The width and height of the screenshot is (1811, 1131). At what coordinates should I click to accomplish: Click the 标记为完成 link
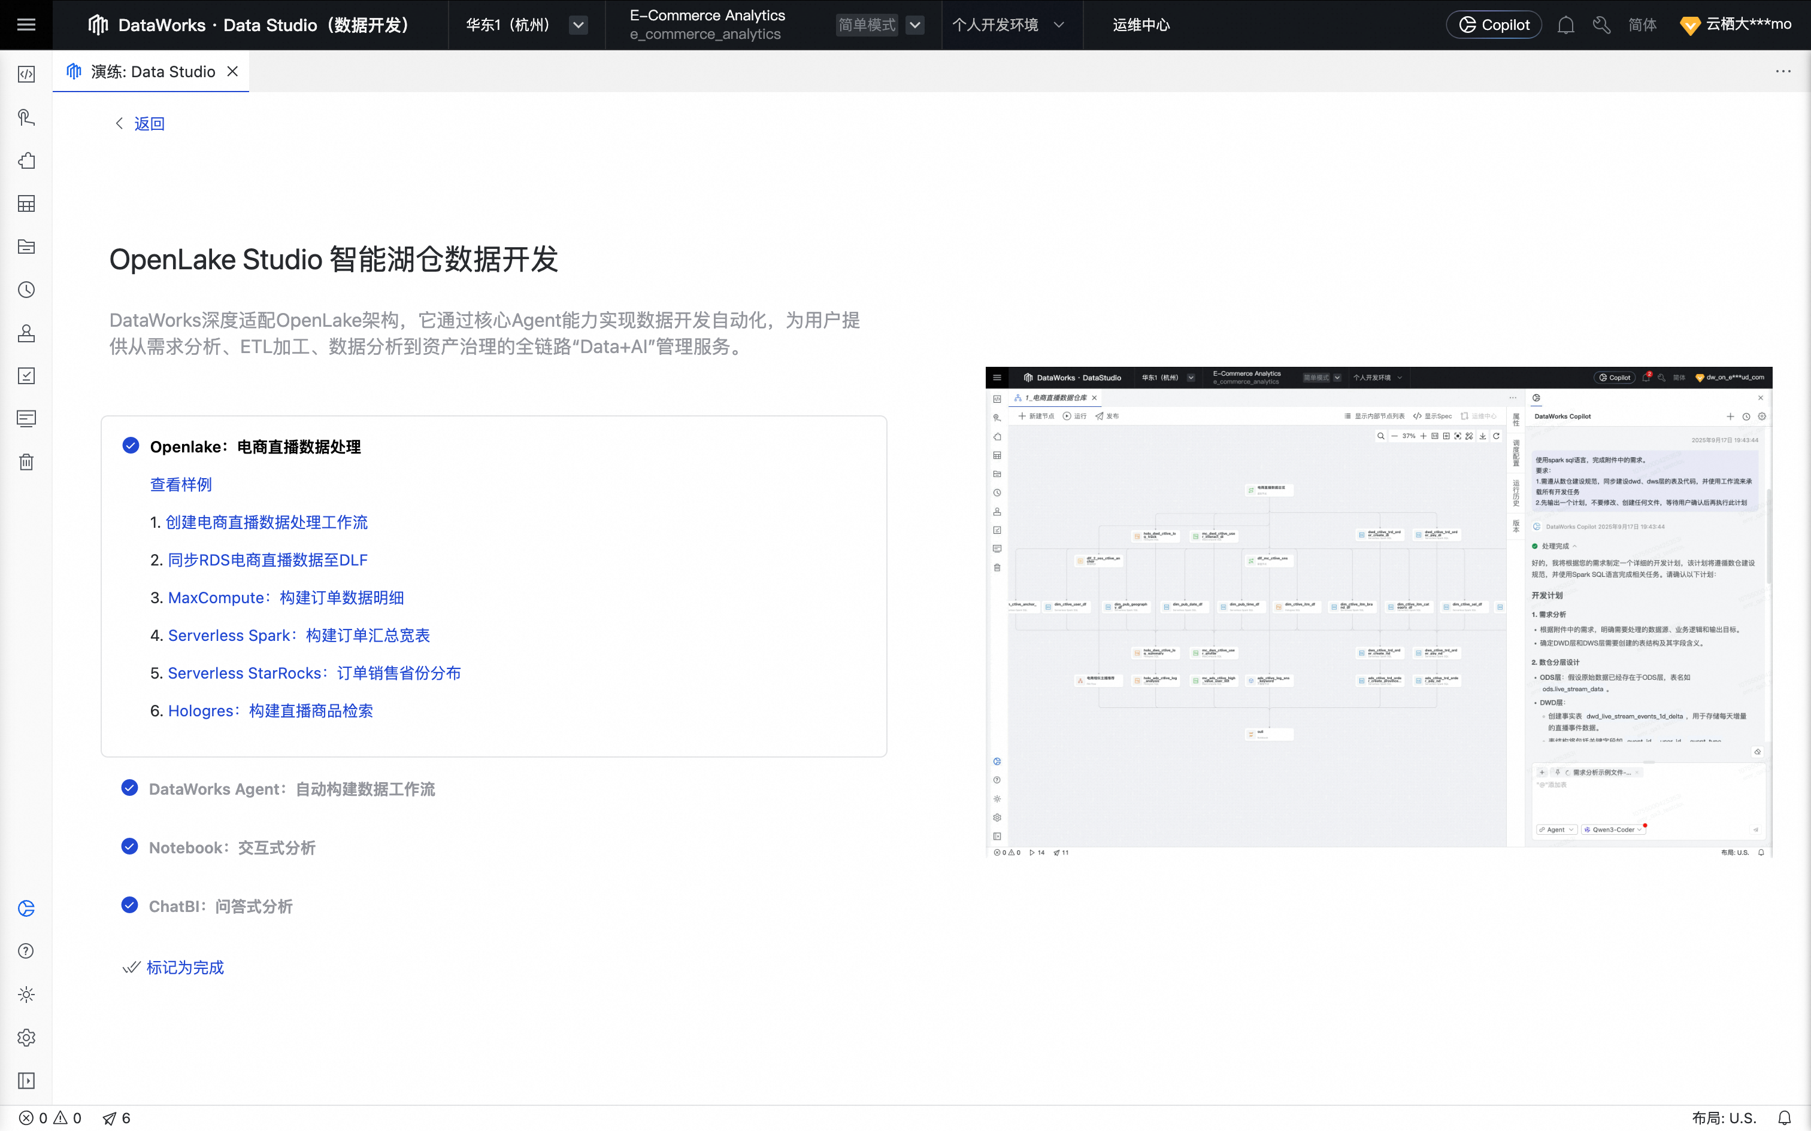(x=185, y=967)
